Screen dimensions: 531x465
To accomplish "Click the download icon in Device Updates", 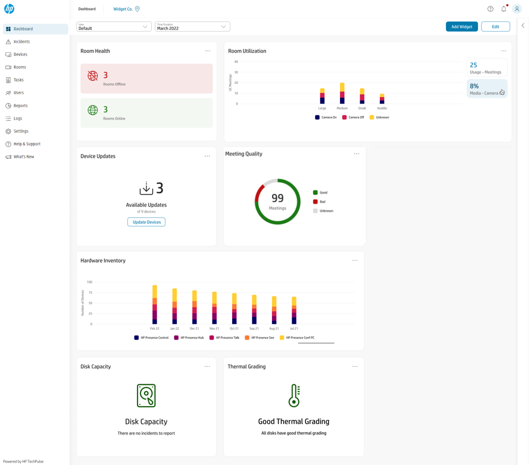I will (x=146, y=189).
